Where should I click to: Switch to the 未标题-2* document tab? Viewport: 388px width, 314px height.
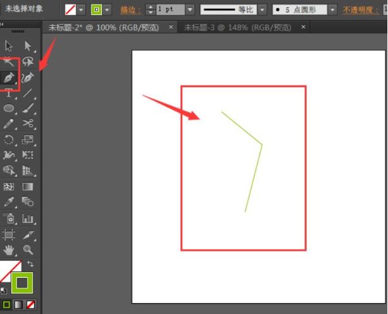tap(103, 28)
